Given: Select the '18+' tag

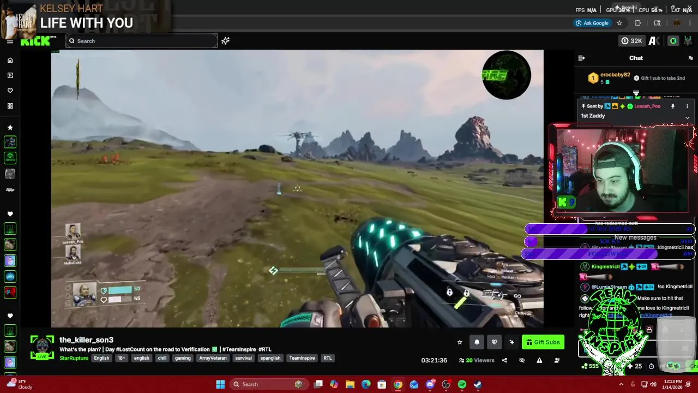Looking at the screenshot, I should 122,358.
